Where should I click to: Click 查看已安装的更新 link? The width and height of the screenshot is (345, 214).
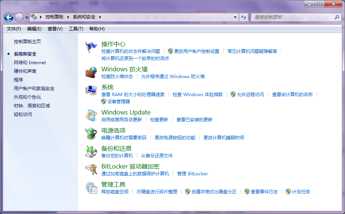coord(194,119)
